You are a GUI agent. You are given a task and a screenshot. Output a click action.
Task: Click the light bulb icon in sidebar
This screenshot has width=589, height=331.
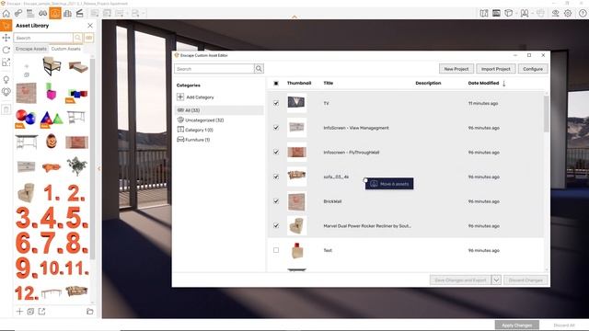pos(6,80)
